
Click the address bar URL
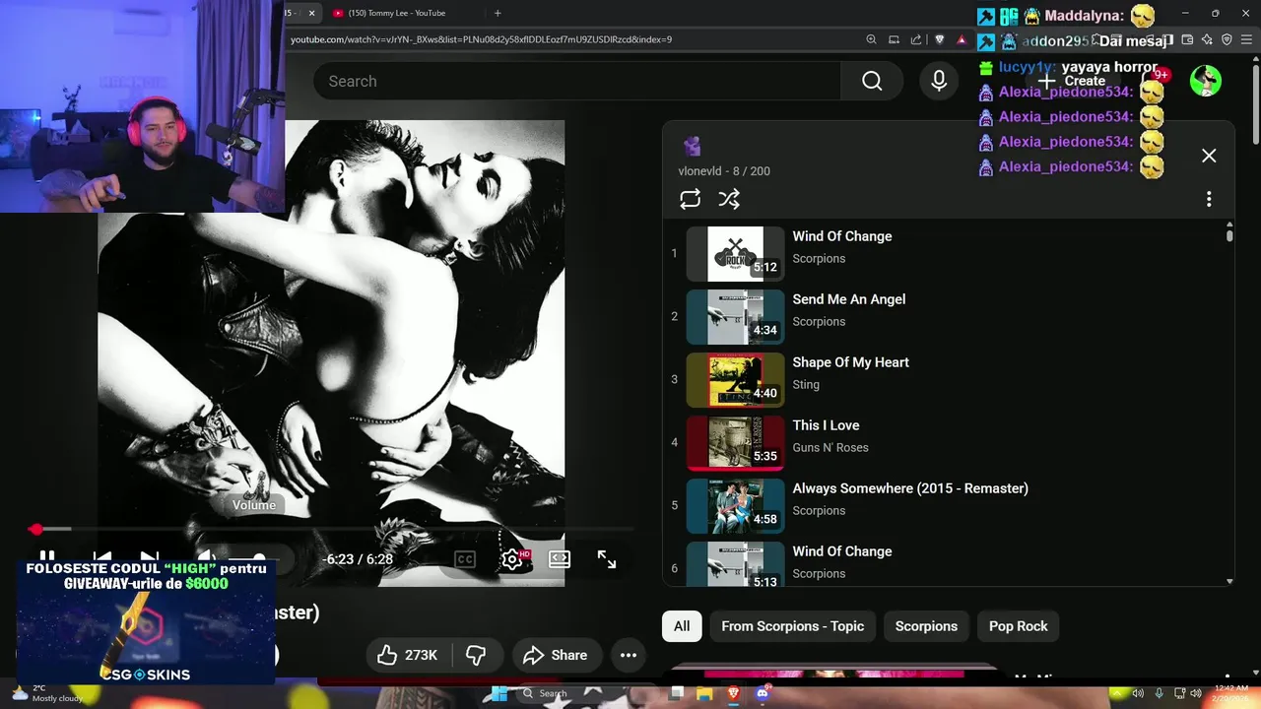point(481,39)
